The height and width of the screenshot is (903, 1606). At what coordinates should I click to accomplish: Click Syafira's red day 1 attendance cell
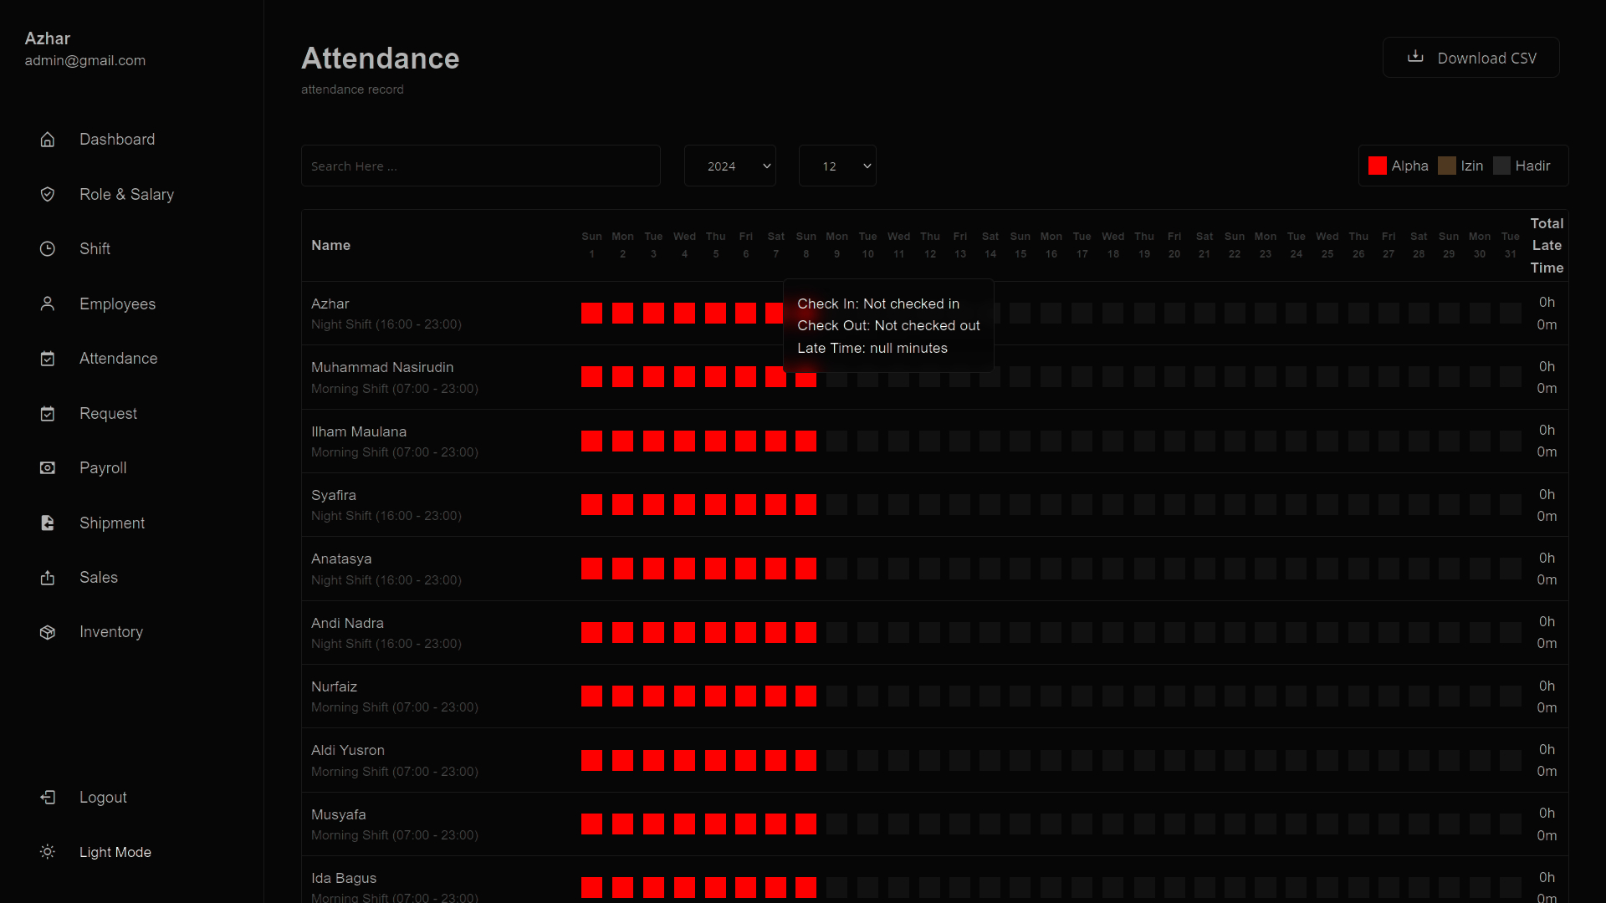591,505
